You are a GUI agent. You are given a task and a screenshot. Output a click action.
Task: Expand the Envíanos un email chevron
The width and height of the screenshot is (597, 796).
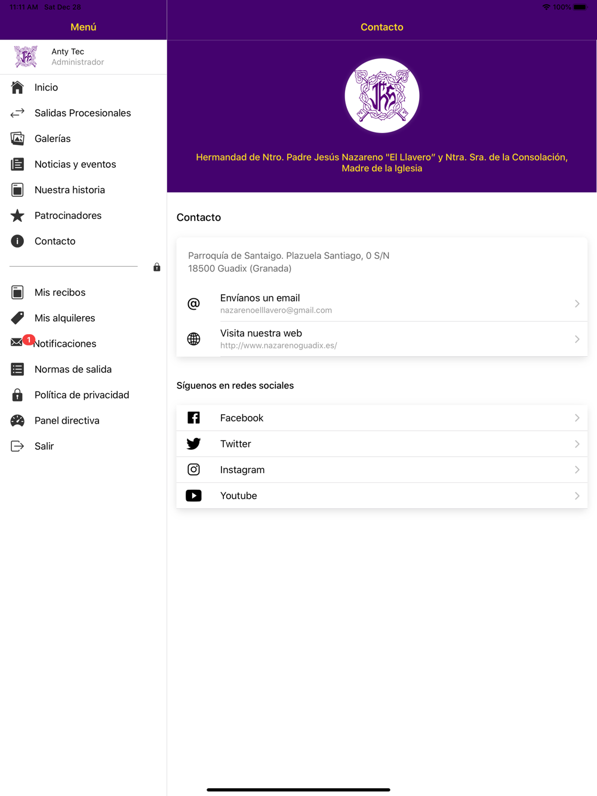point(577,304)
